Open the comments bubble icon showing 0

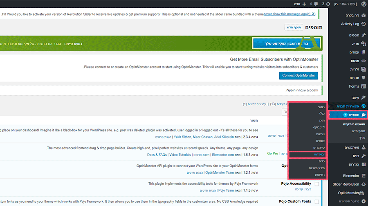316,4
